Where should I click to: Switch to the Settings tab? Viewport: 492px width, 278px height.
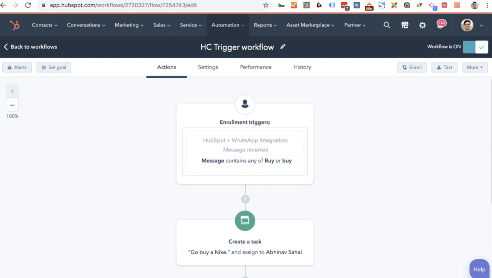coord(208,67)
